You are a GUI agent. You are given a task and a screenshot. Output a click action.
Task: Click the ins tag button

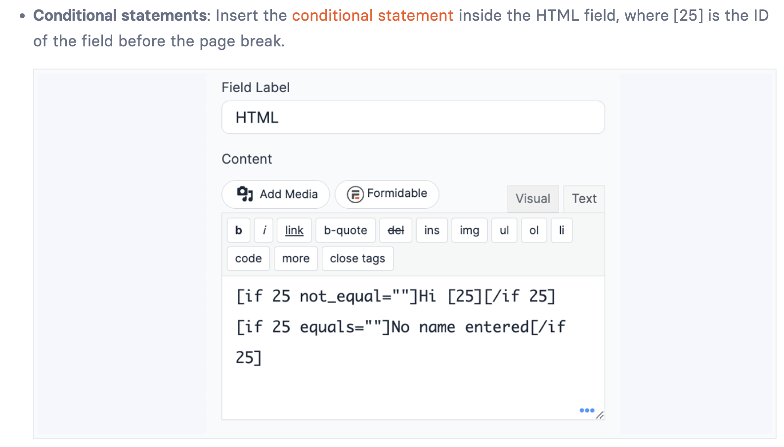[x=432, y=230]
